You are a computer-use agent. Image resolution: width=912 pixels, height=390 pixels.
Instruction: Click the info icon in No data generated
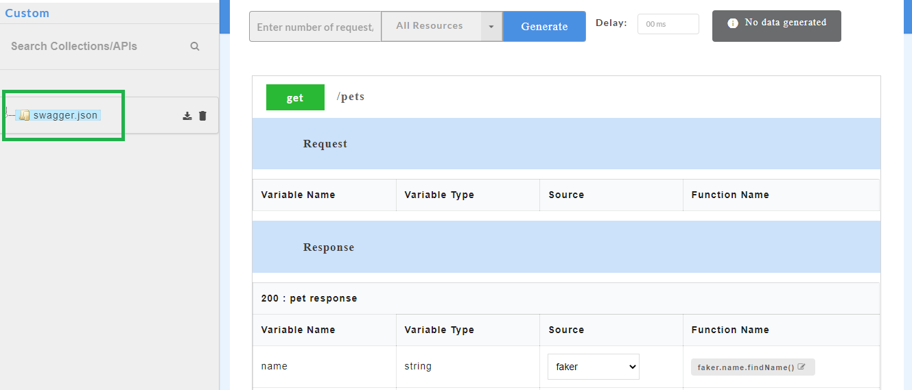tap(732, 23)
